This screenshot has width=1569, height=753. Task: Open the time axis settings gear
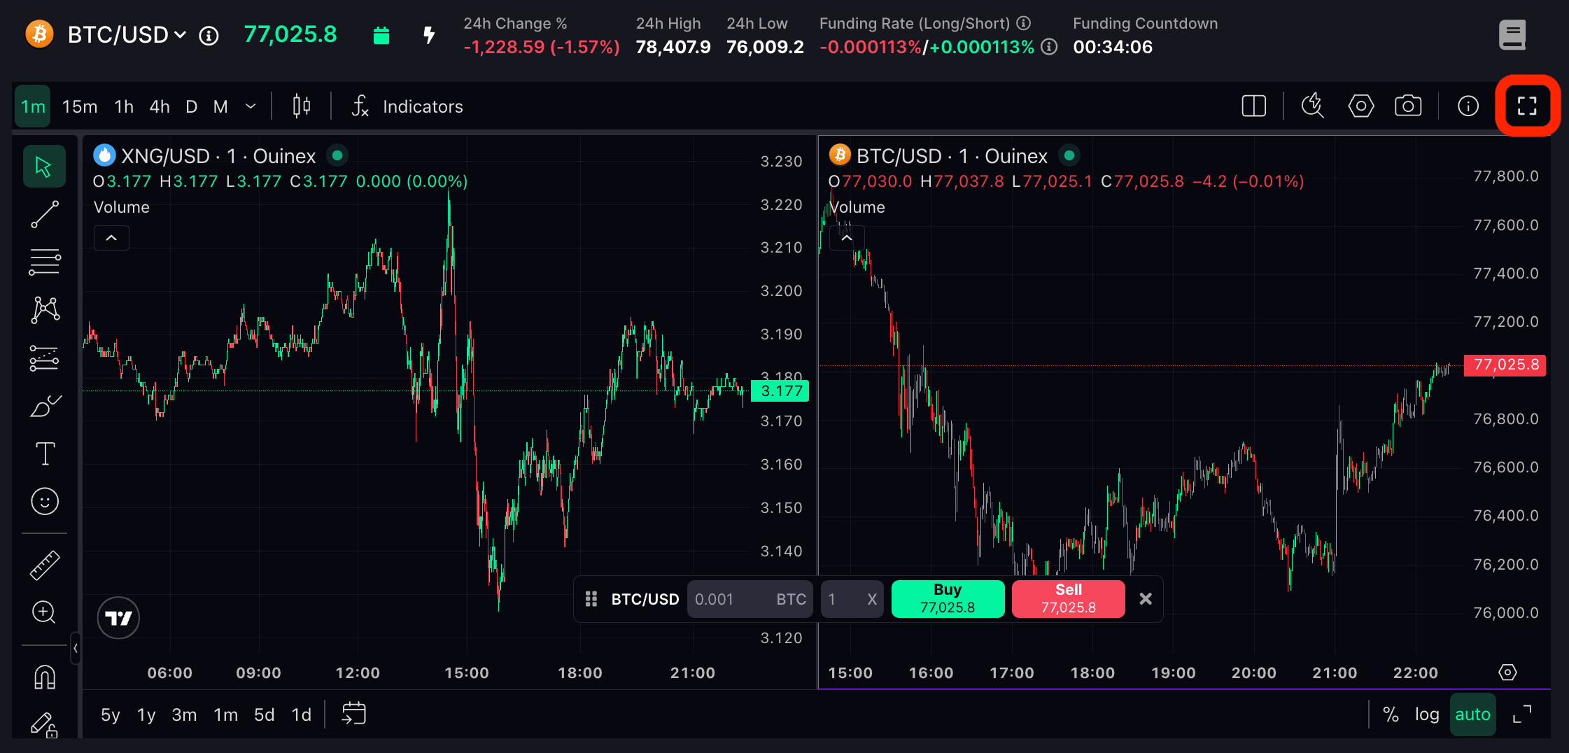[x=1507, y=673]
